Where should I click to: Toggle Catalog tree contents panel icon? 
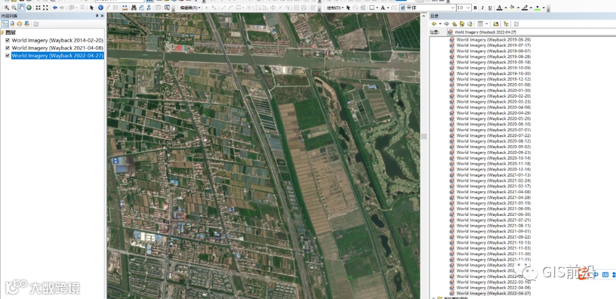[x=506, y=24]
